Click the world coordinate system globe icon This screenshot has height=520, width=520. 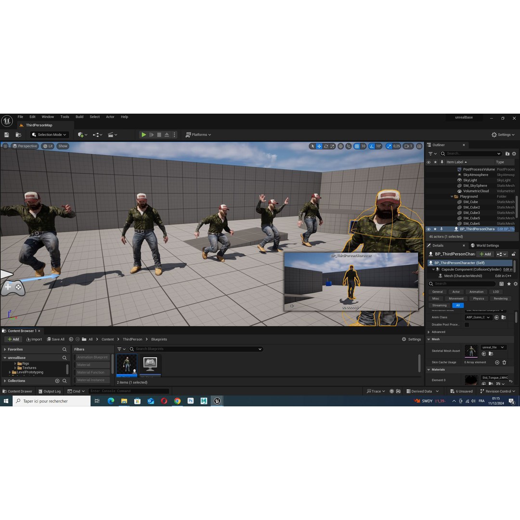click(x=340, y=146)
